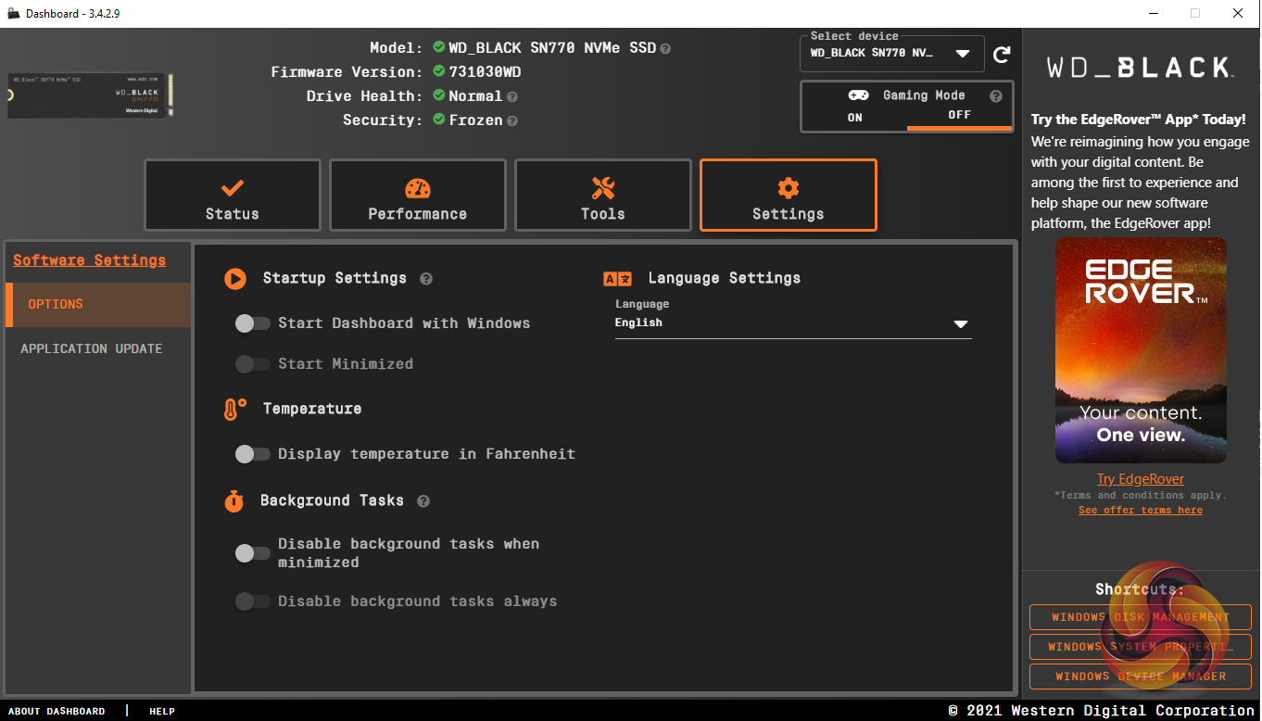Open Windows System Properties shortcut

click(x=1141, y=647)
